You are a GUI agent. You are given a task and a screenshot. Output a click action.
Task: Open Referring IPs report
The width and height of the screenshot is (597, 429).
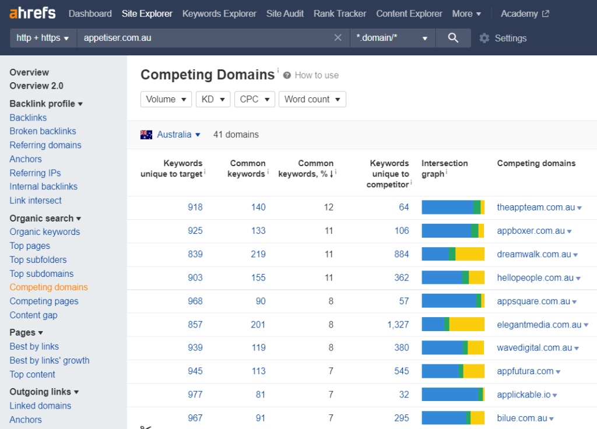(35, 173)
